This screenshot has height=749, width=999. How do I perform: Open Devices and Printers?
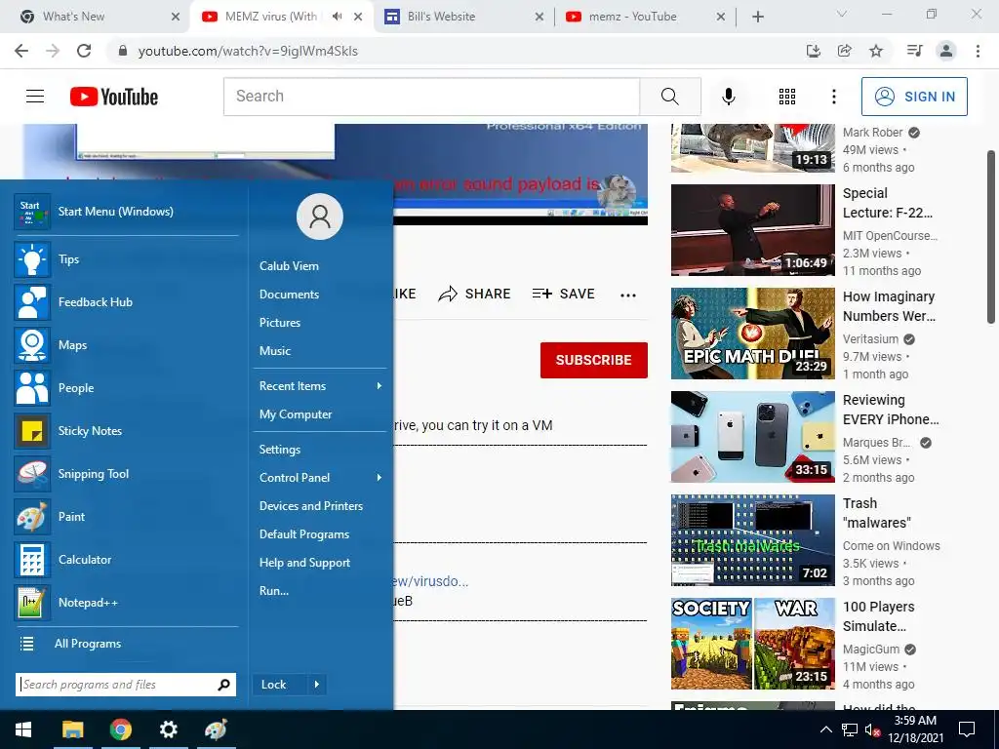pyautogui.click(x=311, y=506)
